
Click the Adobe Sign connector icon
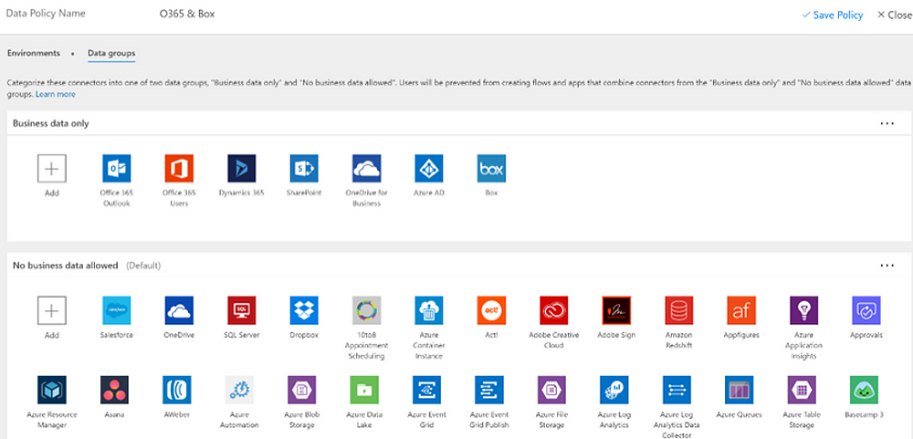click(616, 310)
